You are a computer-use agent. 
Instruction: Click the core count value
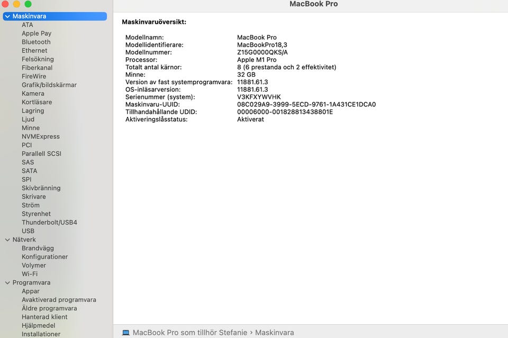286,67
